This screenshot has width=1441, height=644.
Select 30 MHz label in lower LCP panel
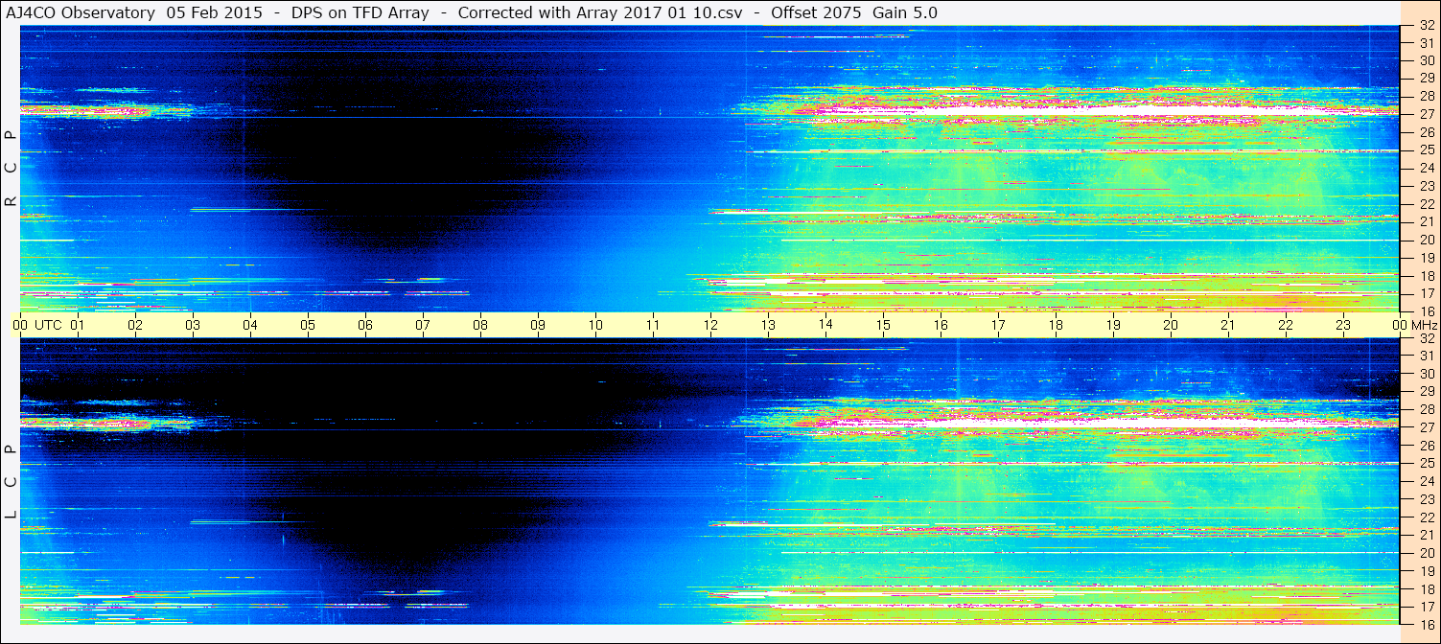click(x=1426, y=374)
